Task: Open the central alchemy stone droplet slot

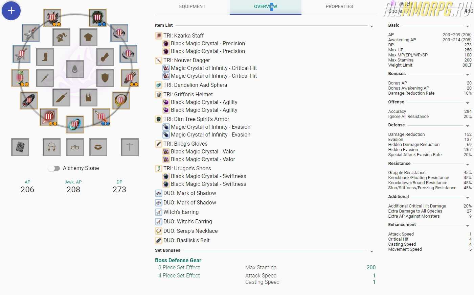Action: (x=75, y=69)
